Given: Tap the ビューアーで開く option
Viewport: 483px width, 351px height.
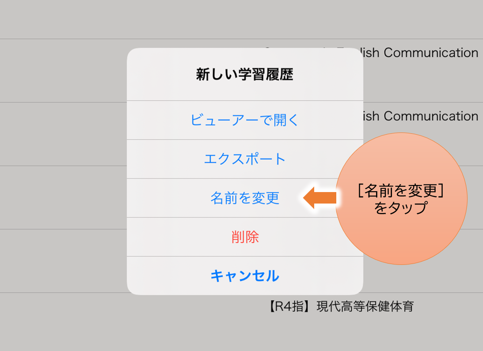Looking at the screenshot, I should [x=245, y=120].
